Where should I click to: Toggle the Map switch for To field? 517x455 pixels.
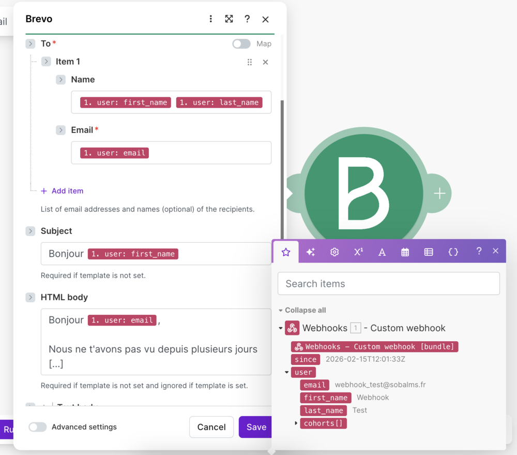point(241,44)
